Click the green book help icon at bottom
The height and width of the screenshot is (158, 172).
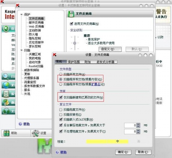[x=6, y=133]
